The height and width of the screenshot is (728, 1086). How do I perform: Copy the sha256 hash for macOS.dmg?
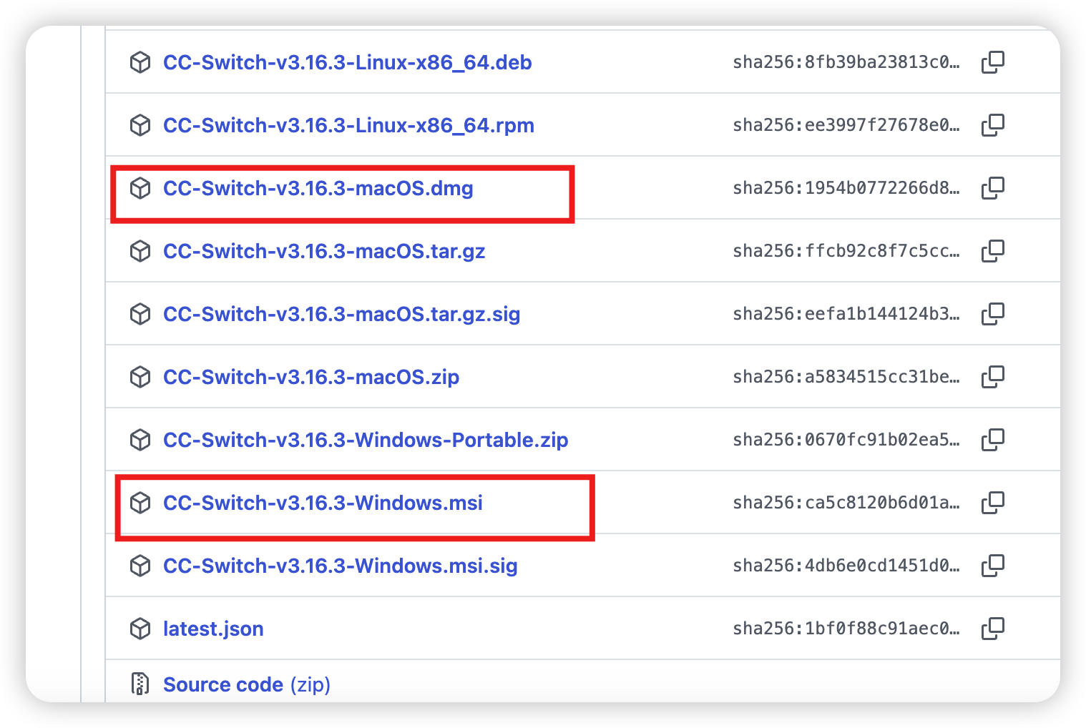tap(993, 188)
